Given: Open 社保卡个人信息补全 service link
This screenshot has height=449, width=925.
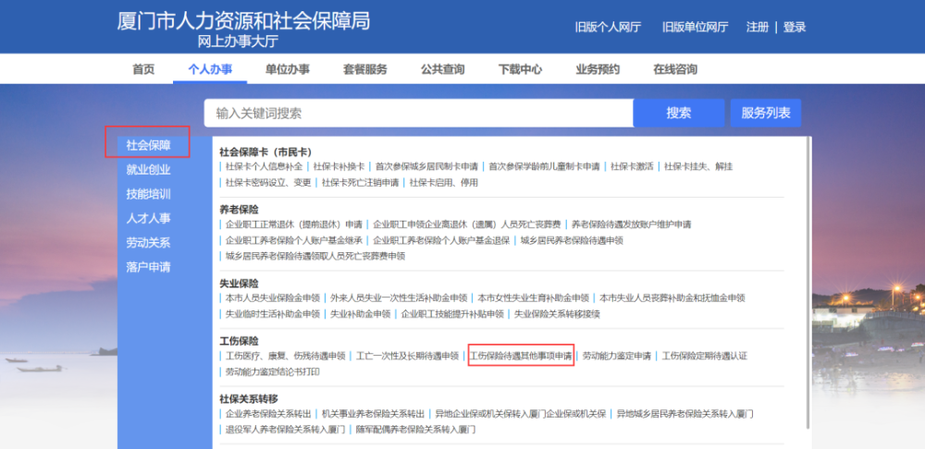Looking at the screenshot, I should pos(264,166).
